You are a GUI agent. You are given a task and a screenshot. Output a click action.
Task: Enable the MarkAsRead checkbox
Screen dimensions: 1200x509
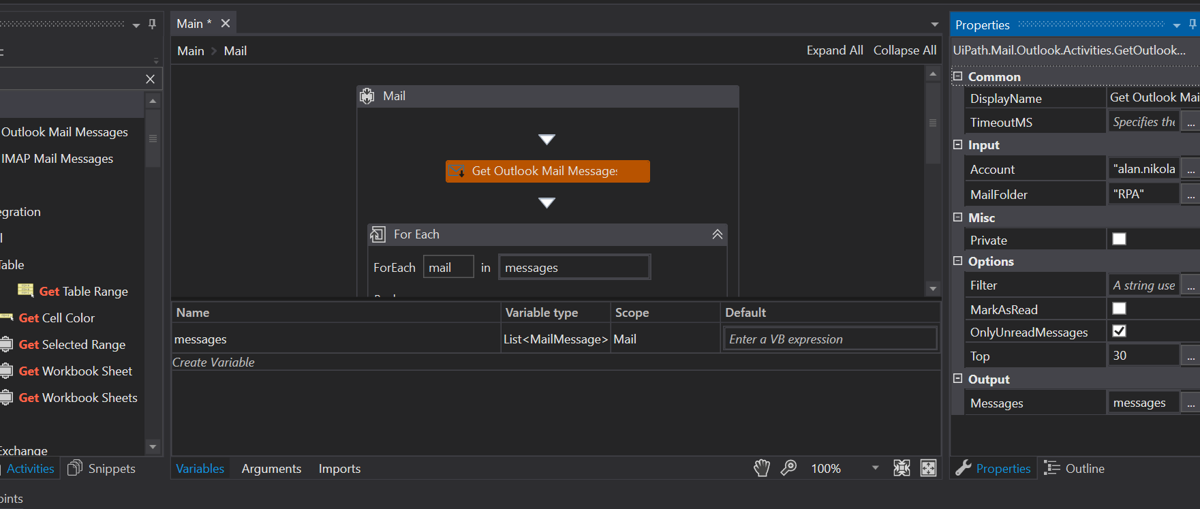click(1119, 309)
